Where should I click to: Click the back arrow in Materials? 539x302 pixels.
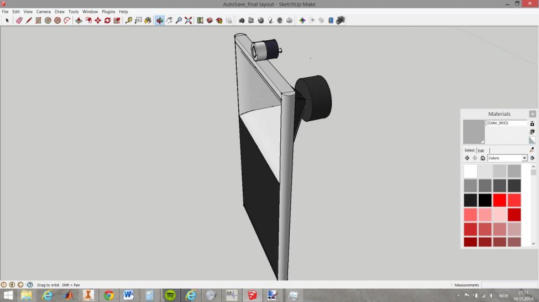point(467,158)
